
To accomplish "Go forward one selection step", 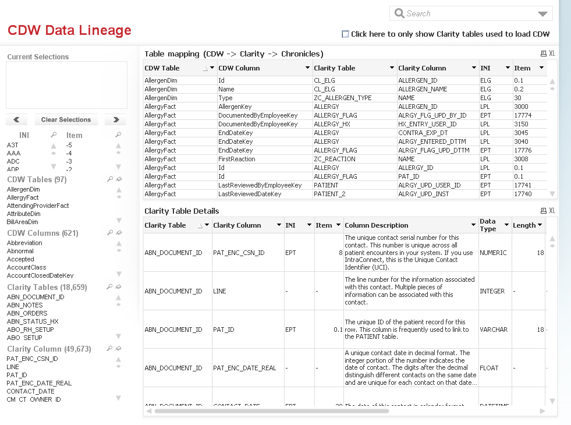I will point(116,119).
